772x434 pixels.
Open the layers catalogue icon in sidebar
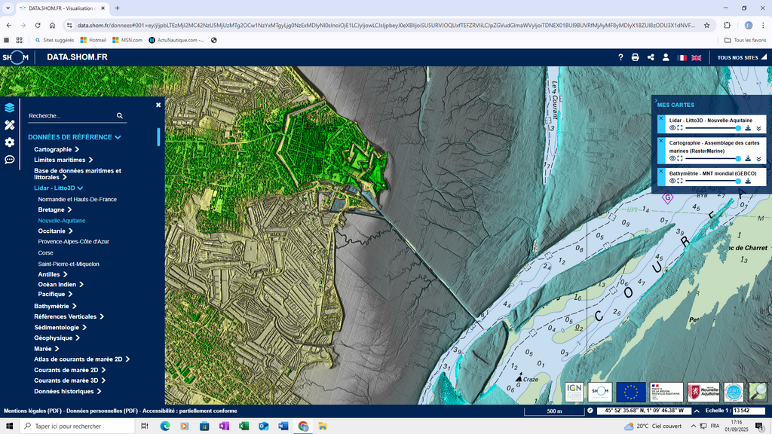pos(9,108)
